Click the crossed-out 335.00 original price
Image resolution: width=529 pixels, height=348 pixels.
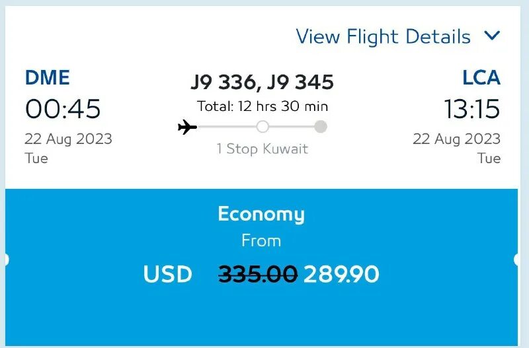(258, 273)
